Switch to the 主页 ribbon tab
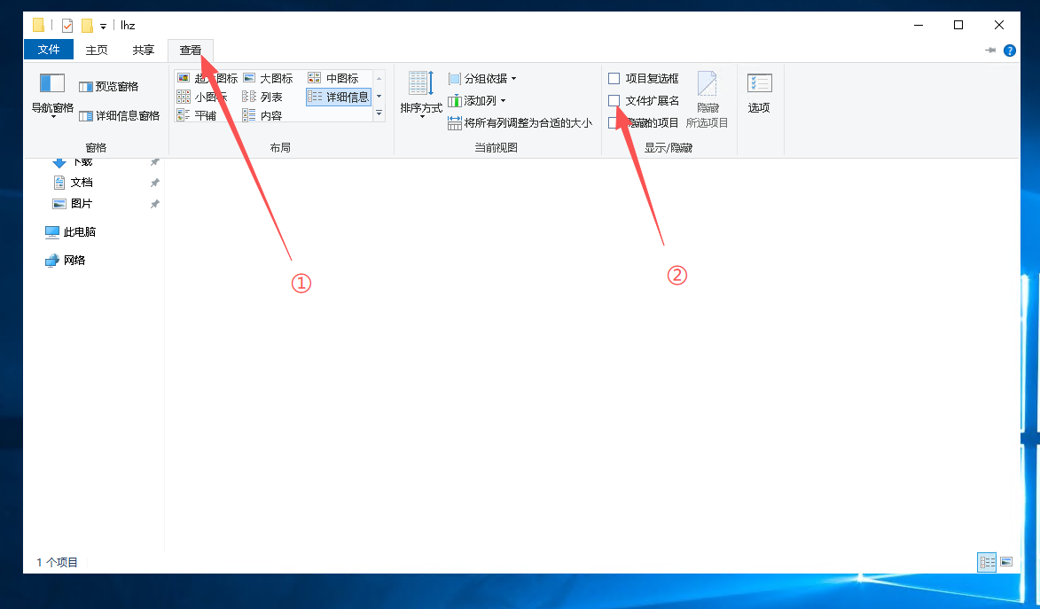 point(96,50)
